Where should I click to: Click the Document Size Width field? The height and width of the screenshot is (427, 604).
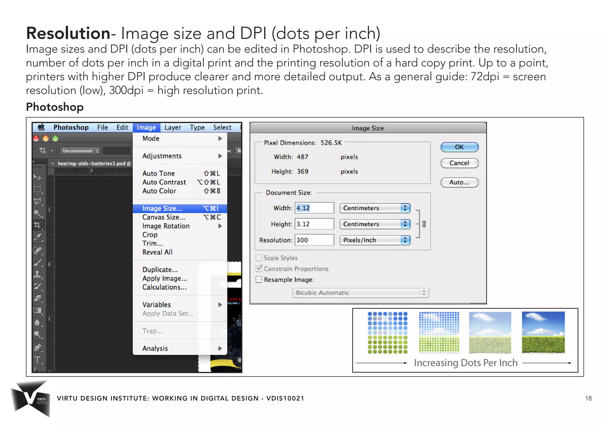[314, 208]
